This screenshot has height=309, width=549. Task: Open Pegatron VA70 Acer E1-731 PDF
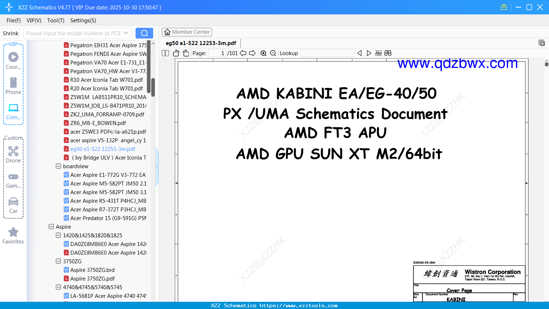[x=105, y=63]
